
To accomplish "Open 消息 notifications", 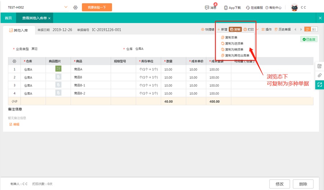I will click(x=211, y=8).
